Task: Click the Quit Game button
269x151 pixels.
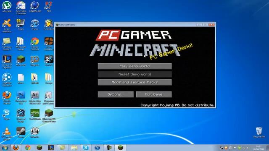Action: 154,94
